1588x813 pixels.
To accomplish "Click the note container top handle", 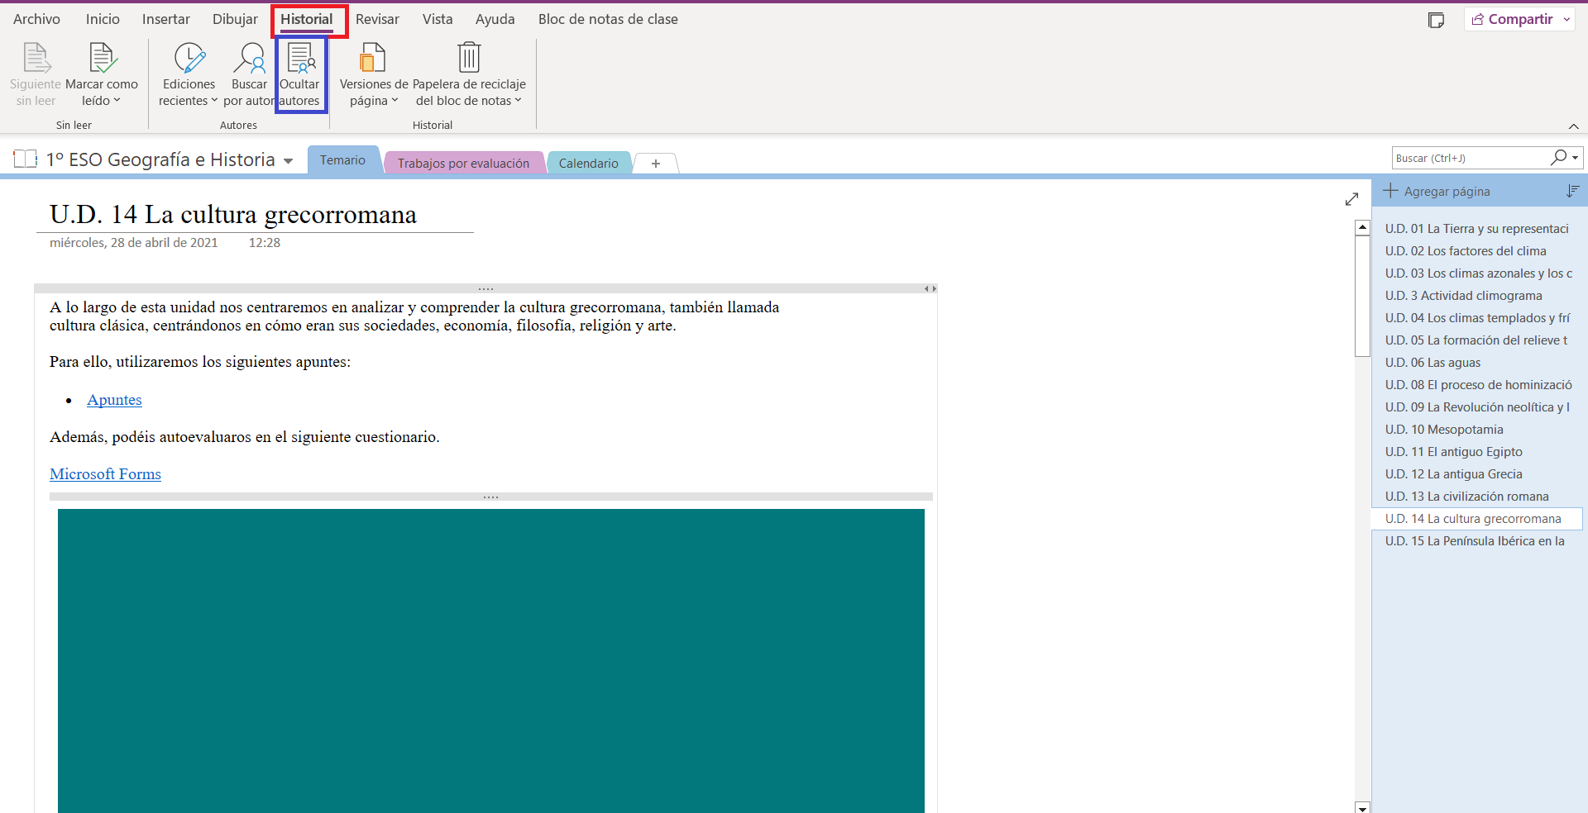I will 485,289.
